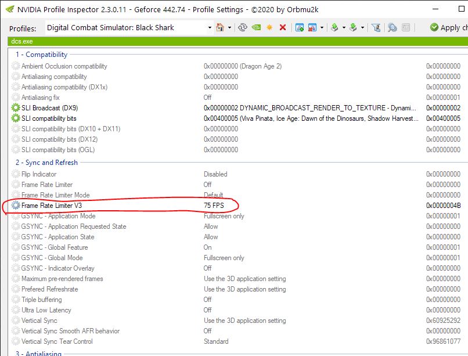Screen dimensions: 468x356
Task: Click gear icon beside Ultra Low Latency
Action: coord(16,310)
